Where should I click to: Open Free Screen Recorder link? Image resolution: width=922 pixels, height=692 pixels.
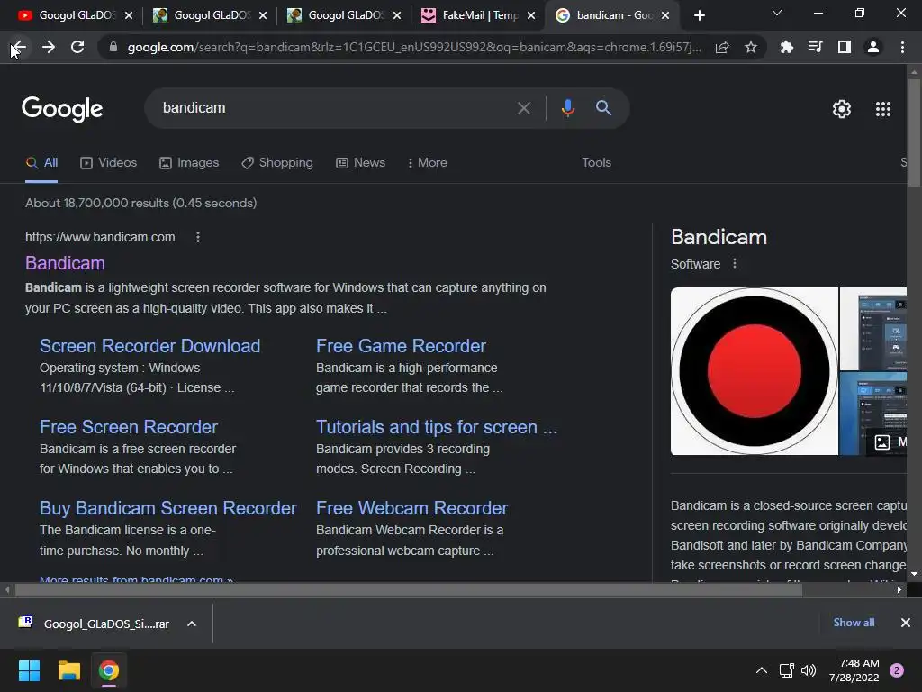click(129, 427)
